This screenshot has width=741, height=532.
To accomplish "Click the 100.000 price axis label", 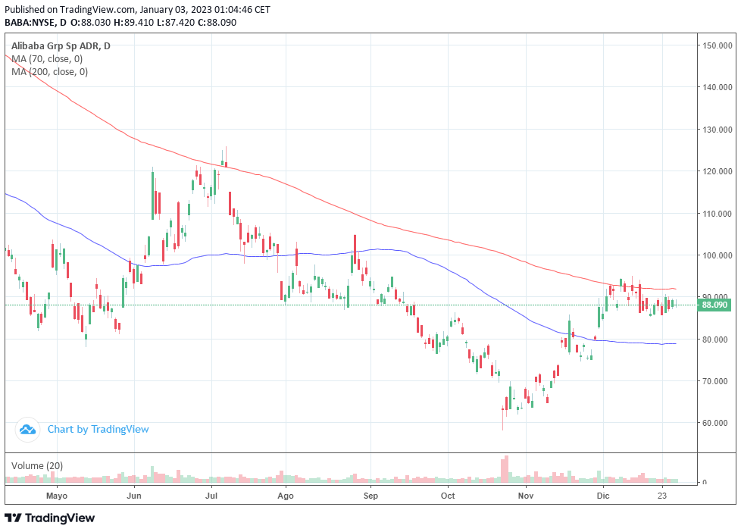I will [718, 255].
